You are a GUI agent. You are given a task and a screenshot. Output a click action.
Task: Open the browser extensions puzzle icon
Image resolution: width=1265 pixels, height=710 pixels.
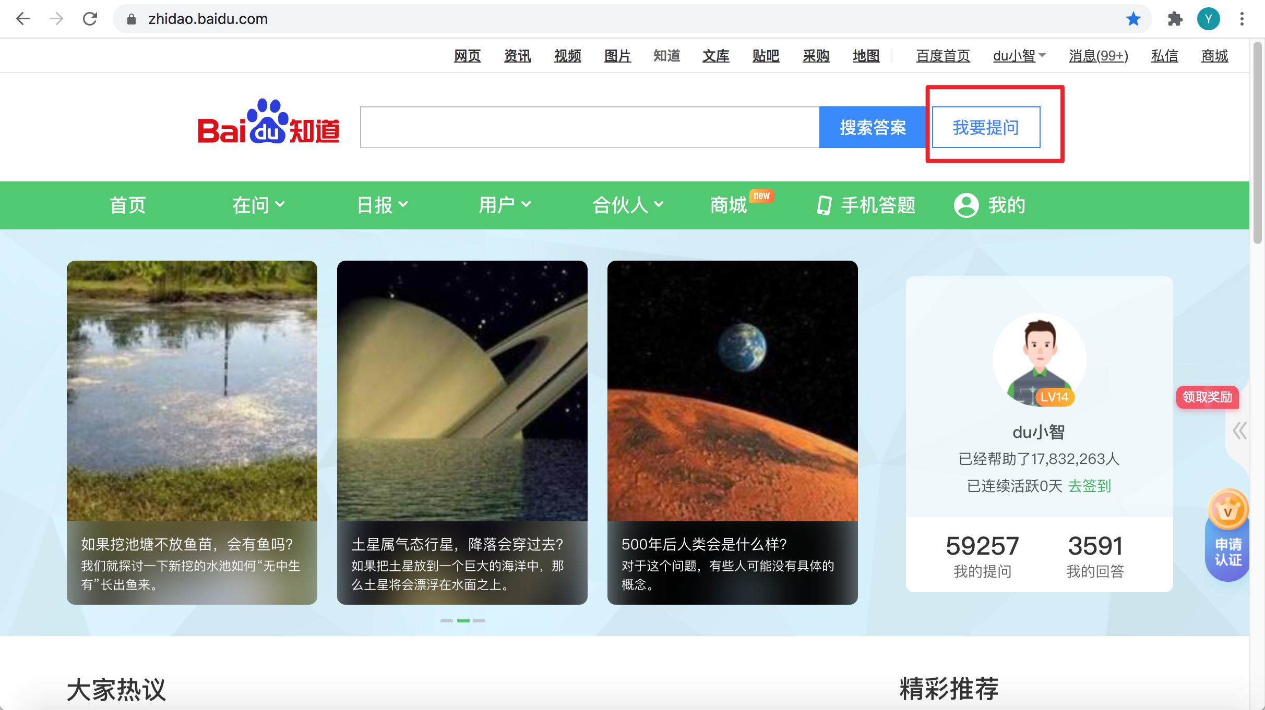pyautogui.click(x=1175, y=19)
